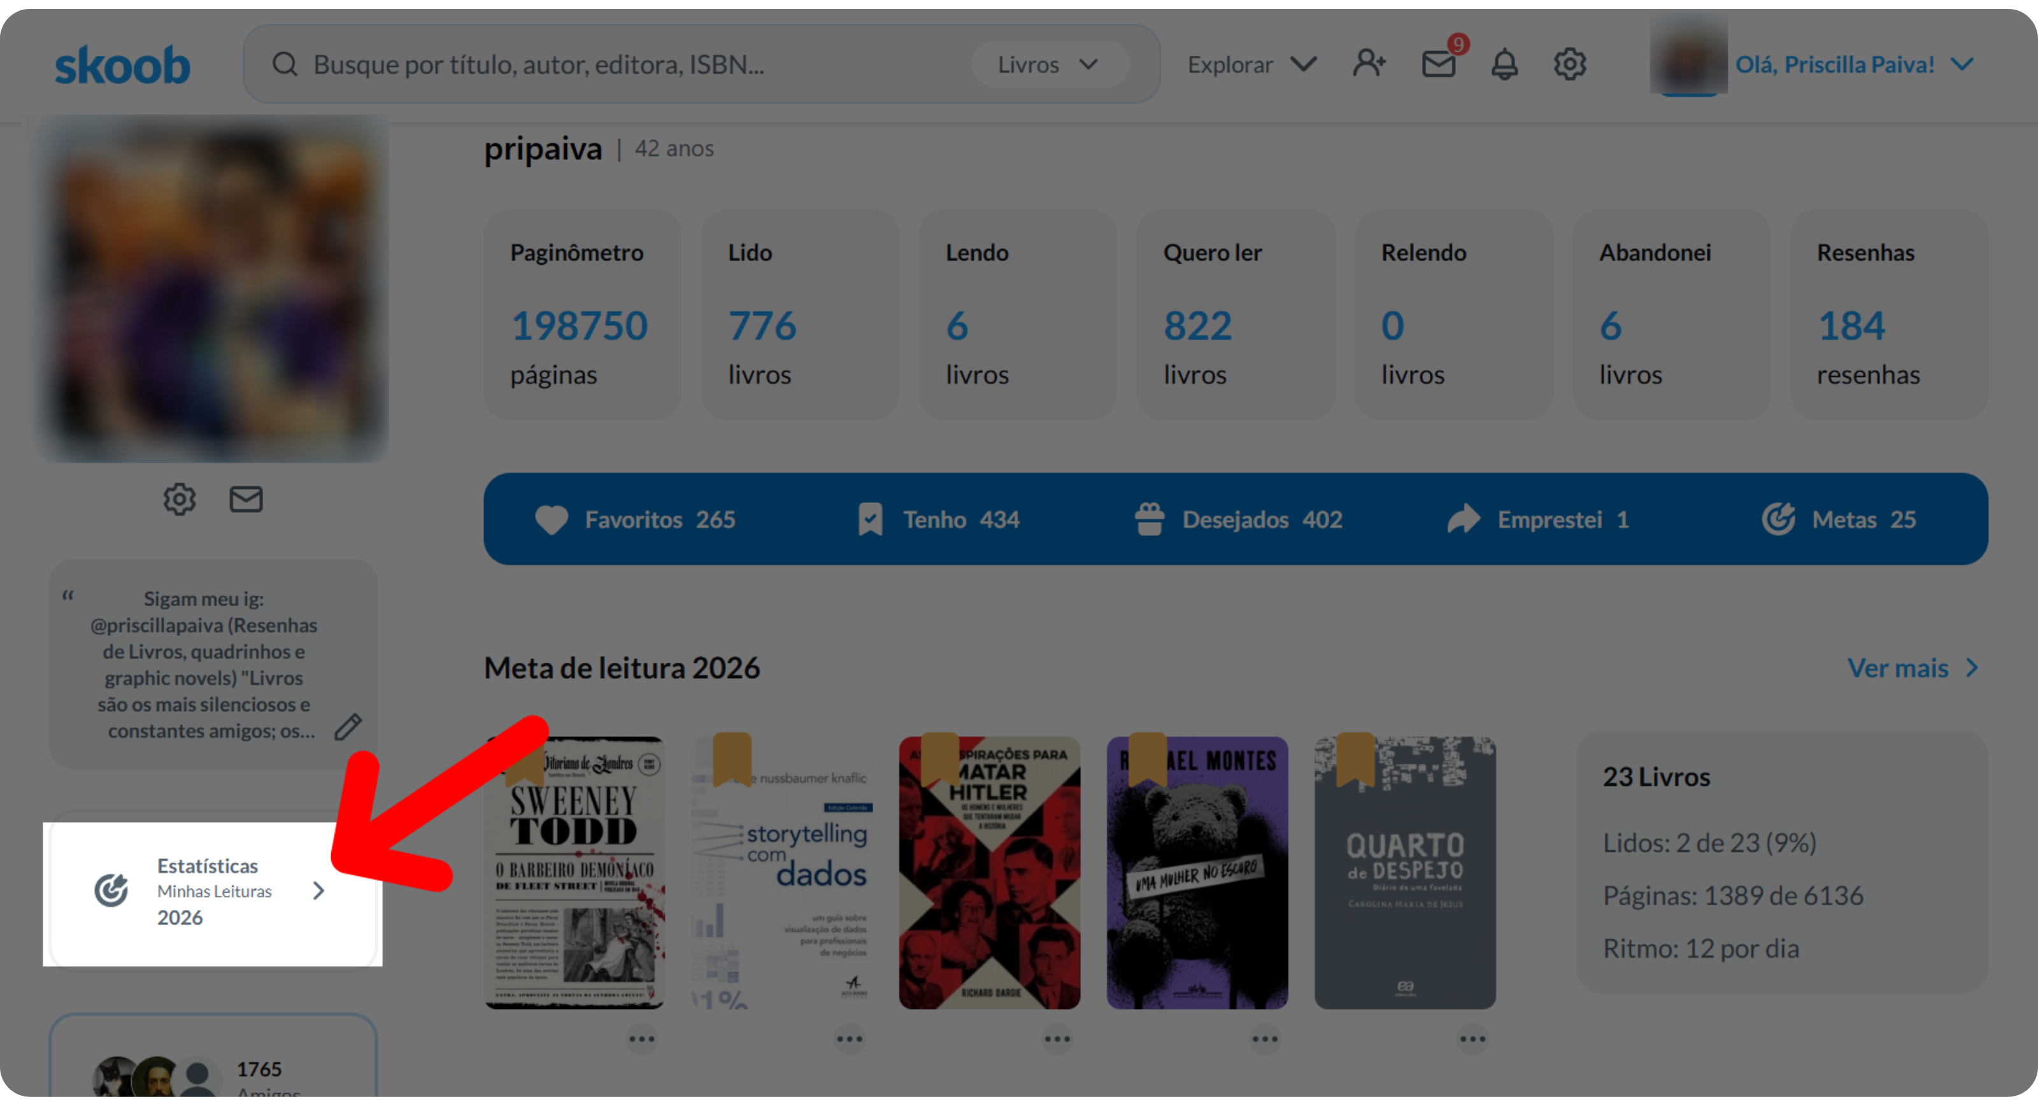Click the Ver mais chevron arrow
Image resolution: width=2038 pixels, height=1104 pixels.
tap(1972, 669)
